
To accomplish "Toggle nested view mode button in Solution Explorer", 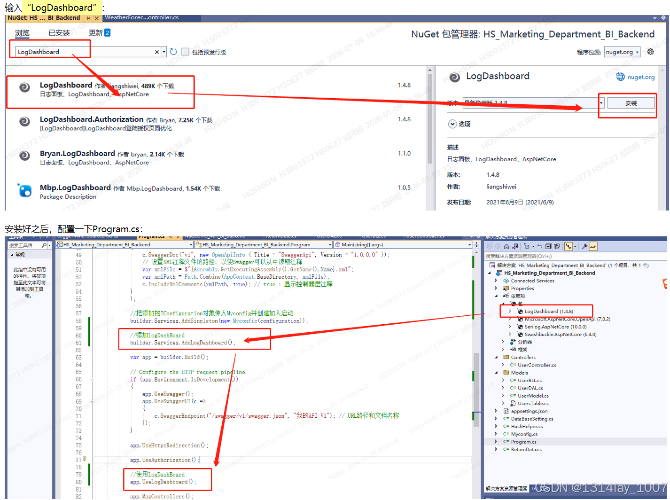I will tap(569, 246).
